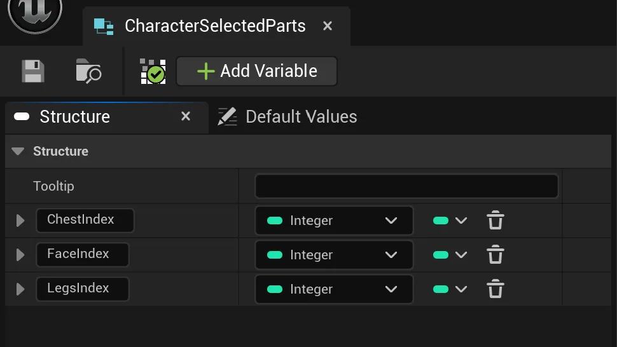Select the CharacterSelectedParts asset tab

point(214,26)
